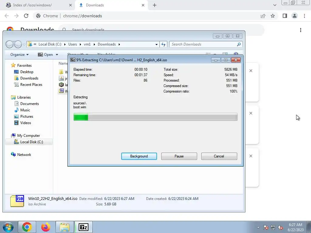Select the Favorites star heading
The image size is (311, 233).
pos(22,66)
